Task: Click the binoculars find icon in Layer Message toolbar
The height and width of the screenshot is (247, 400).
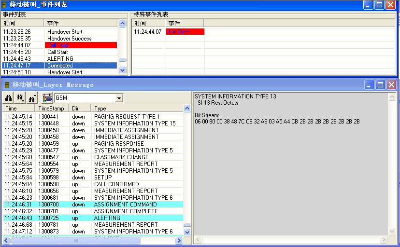Action: [x=8, y=98]
